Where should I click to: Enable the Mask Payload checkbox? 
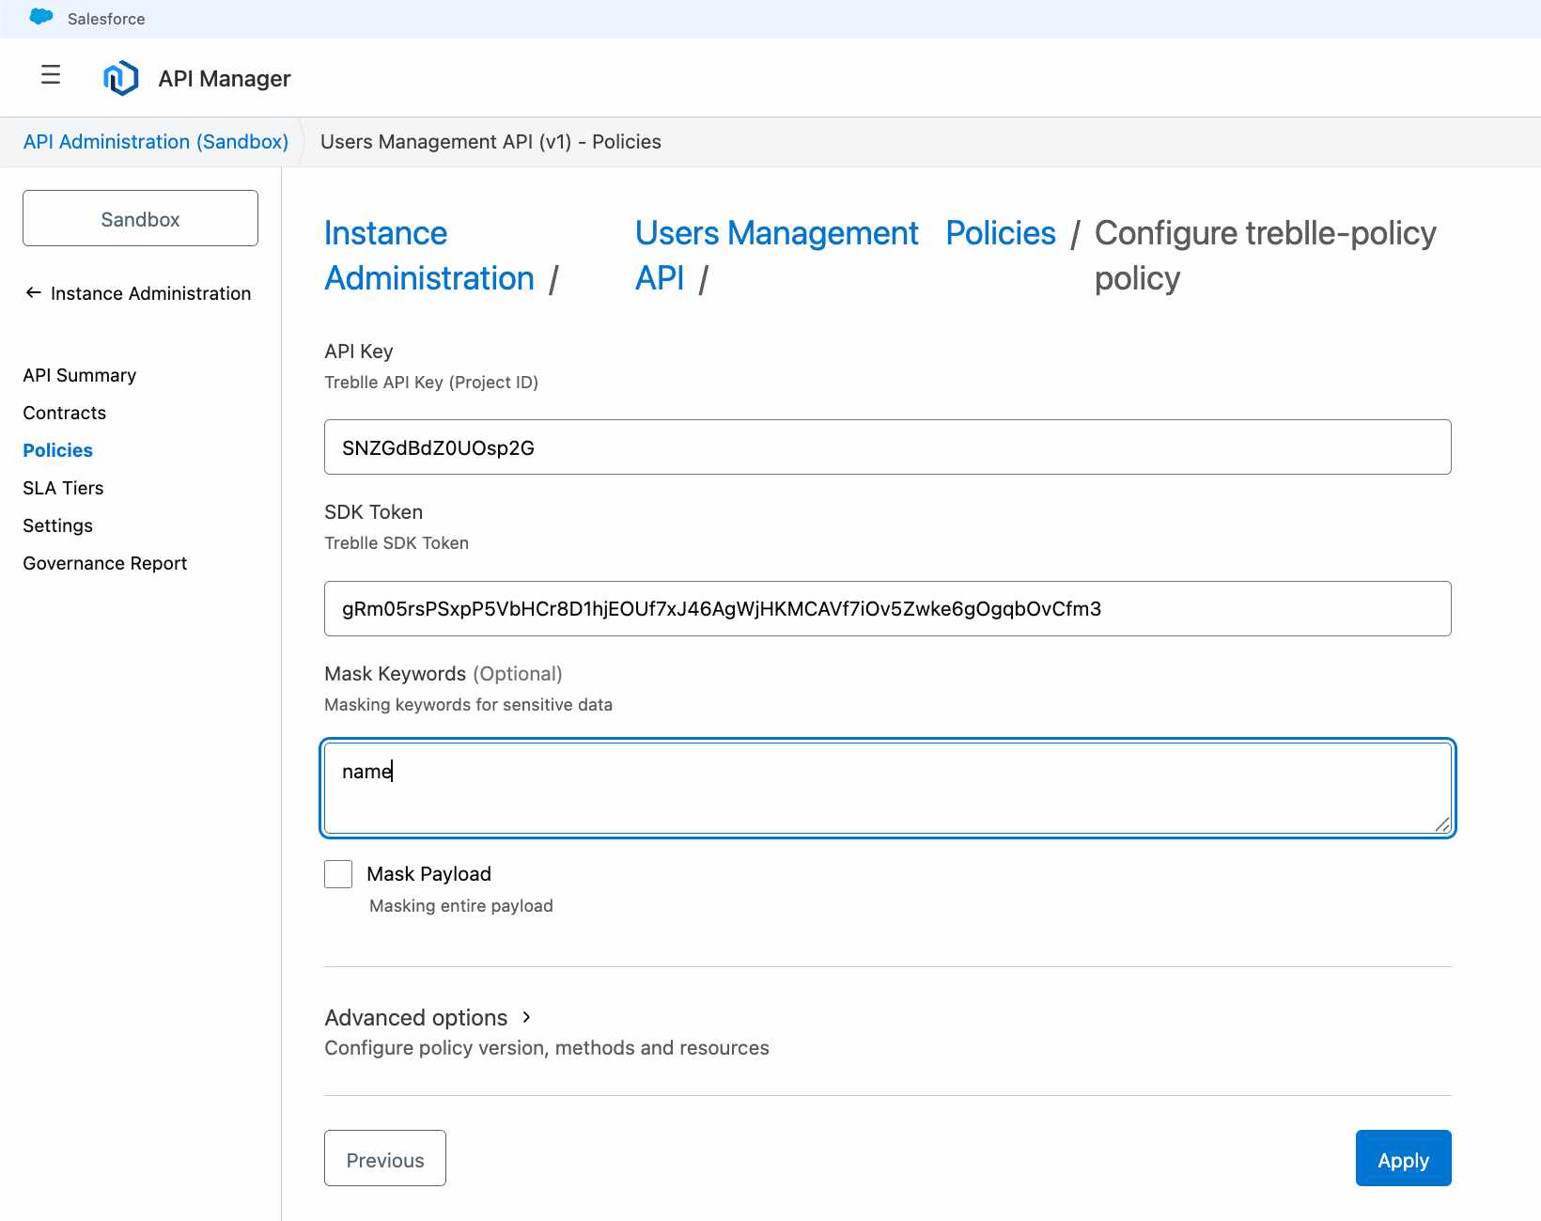[338, 874]
